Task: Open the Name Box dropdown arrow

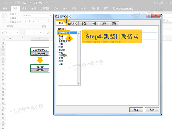Action: pos(17,32)
